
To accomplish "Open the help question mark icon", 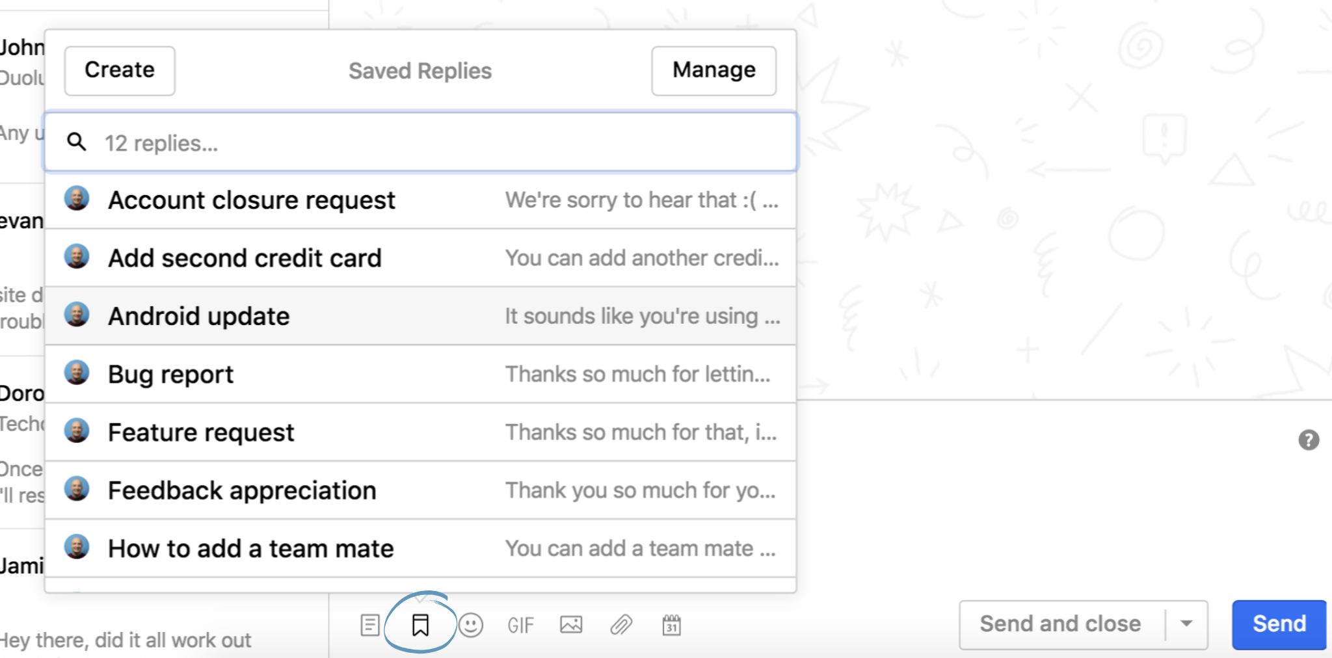I will click(1309, 440).
